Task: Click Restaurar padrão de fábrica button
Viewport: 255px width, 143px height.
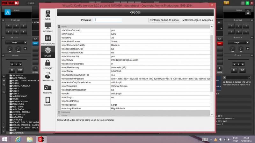Action: [x=164, y=20]
